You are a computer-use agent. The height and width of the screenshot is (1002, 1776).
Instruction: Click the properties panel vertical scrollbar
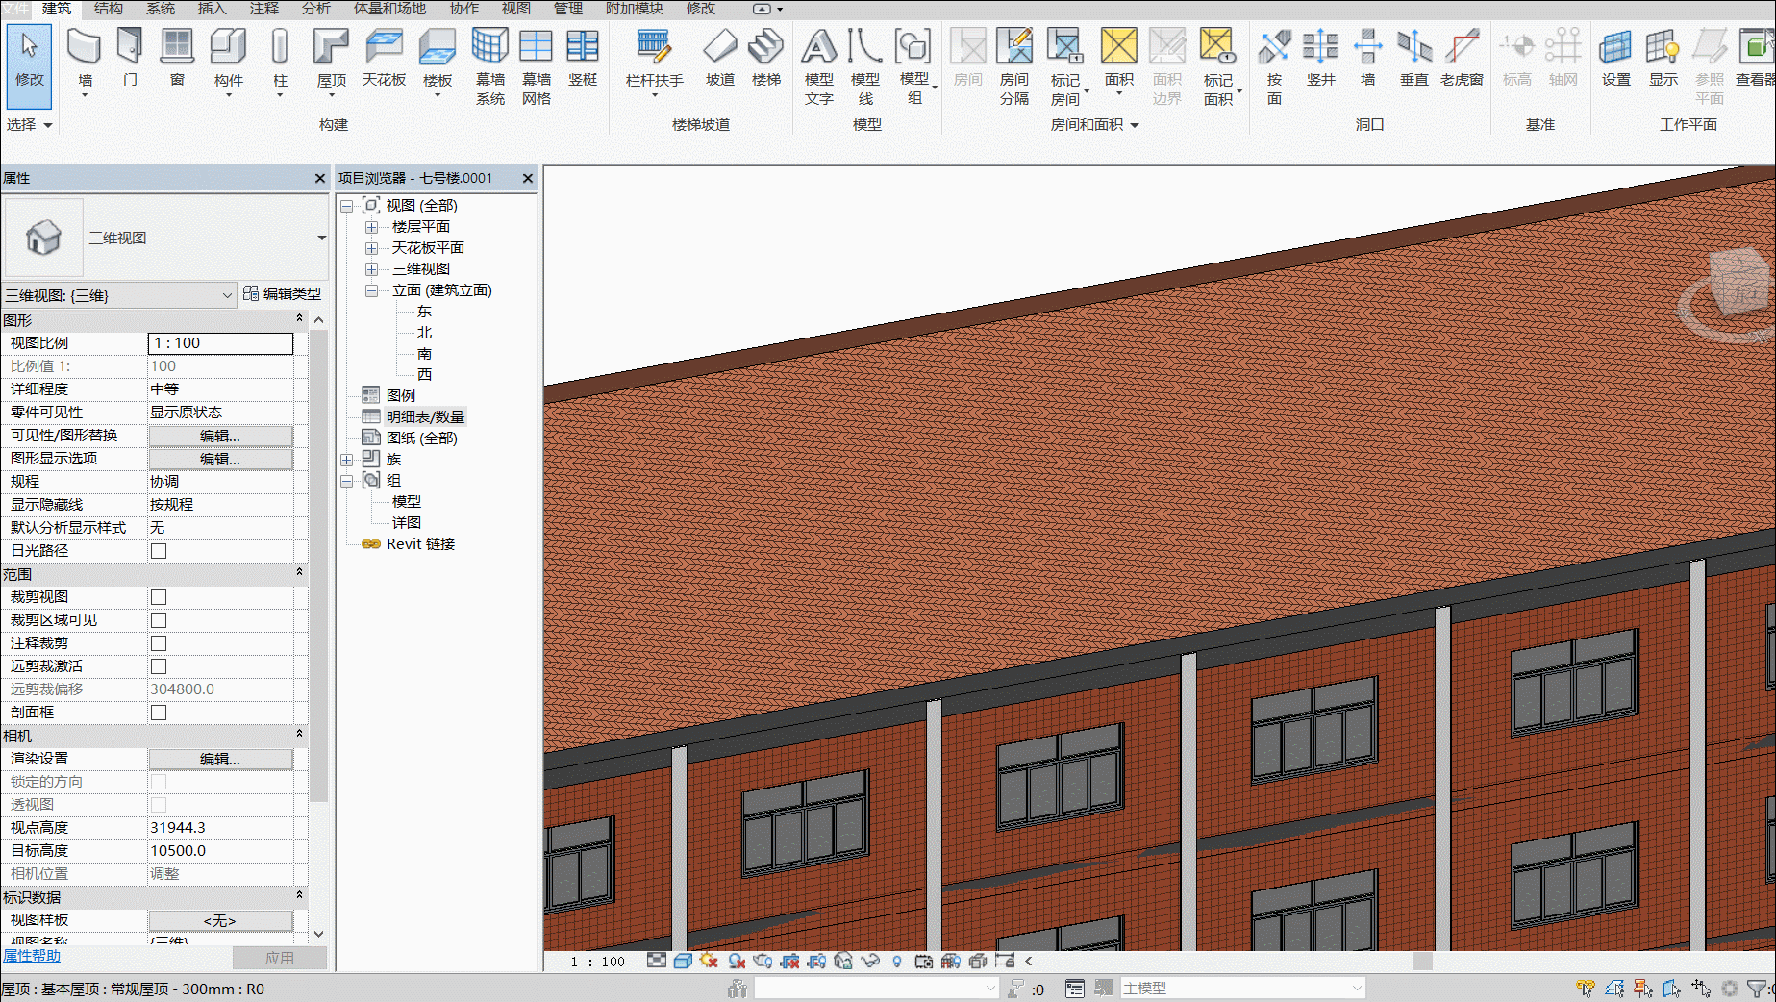pyautogui.click(x=318, y=567)
